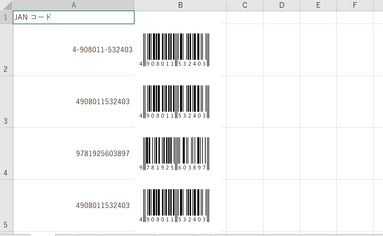This screenshot has height=236, width=383.
Task: Select cell A1 containing JAN コード
Action: [x=74, y=17]
